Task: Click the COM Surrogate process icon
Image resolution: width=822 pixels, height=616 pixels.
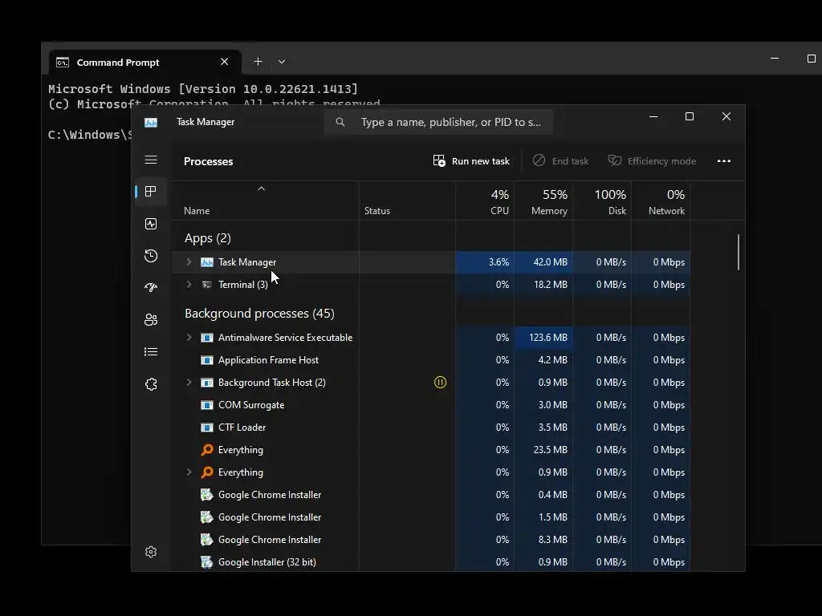Action: coord(207,405)
